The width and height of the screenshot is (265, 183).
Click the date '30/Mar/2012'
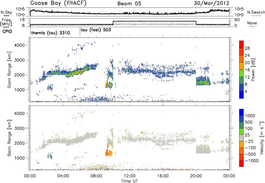[x=212, y=3]
